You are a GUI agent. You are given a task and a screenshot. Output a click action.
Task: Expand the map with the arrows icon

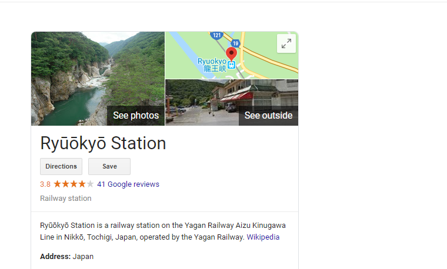coord(286,43)
